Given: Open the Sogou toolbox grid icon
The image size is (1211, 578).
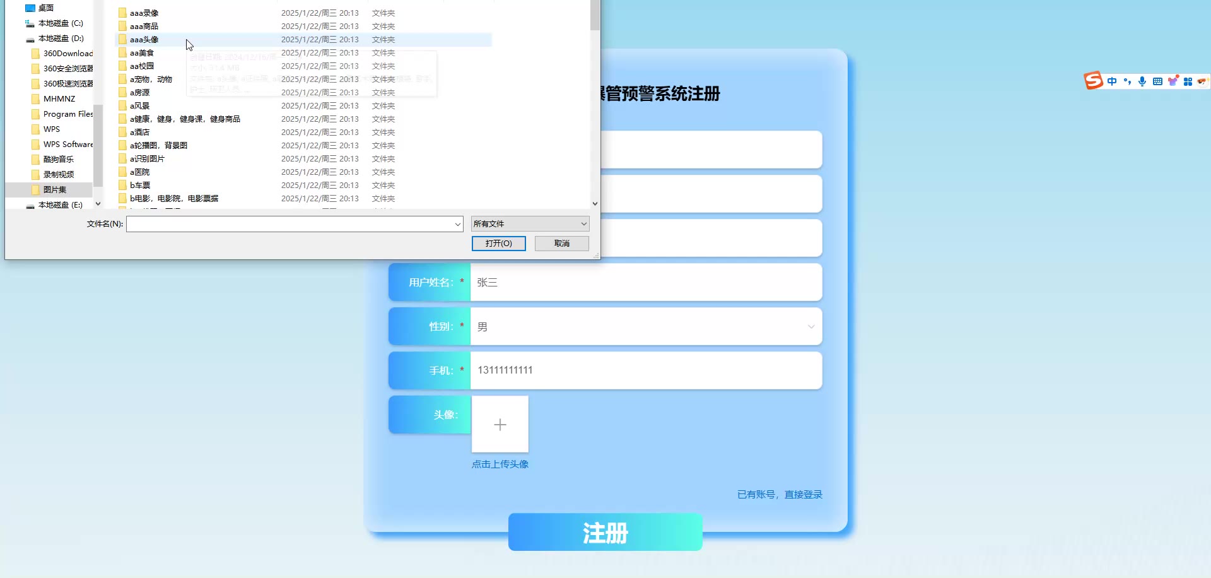Looking at the screenshot, I should [1188, 81].
